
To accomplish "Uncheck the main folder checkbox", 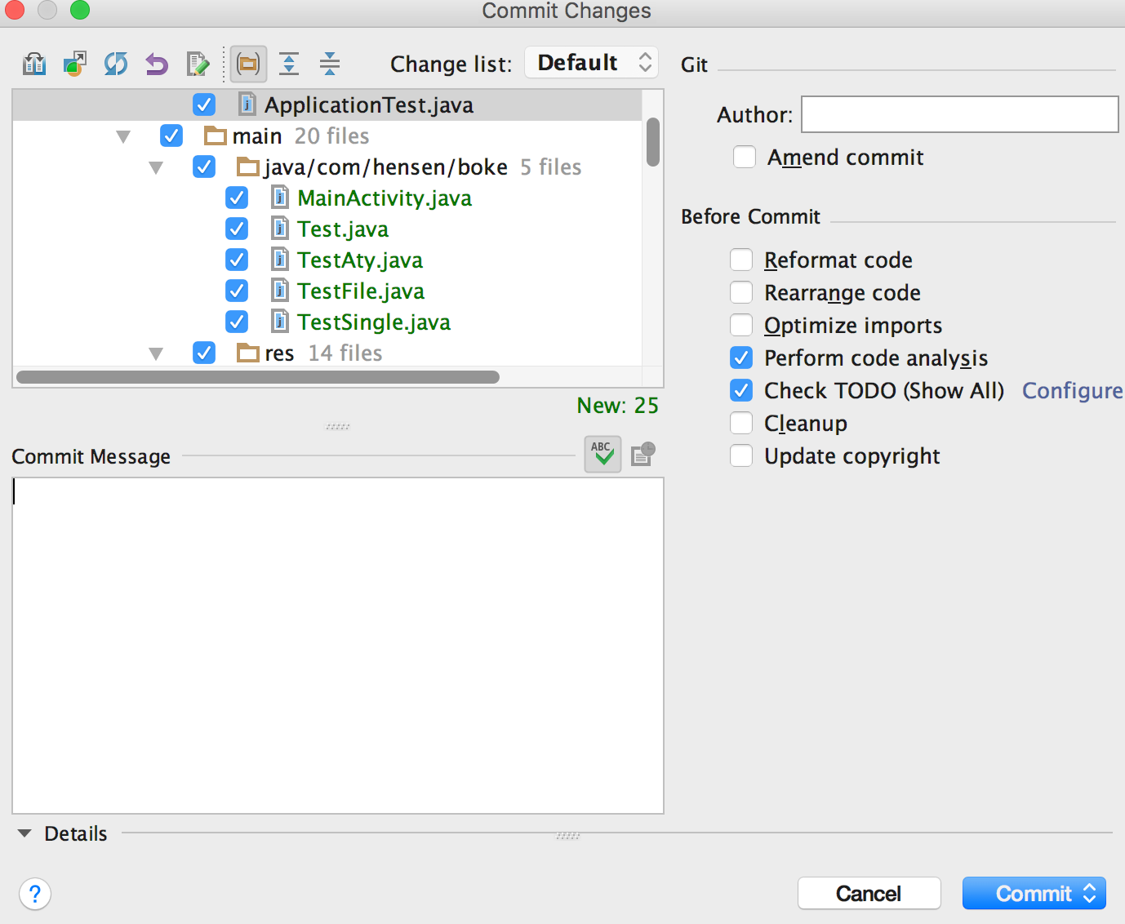I will (x=171, y=135).
